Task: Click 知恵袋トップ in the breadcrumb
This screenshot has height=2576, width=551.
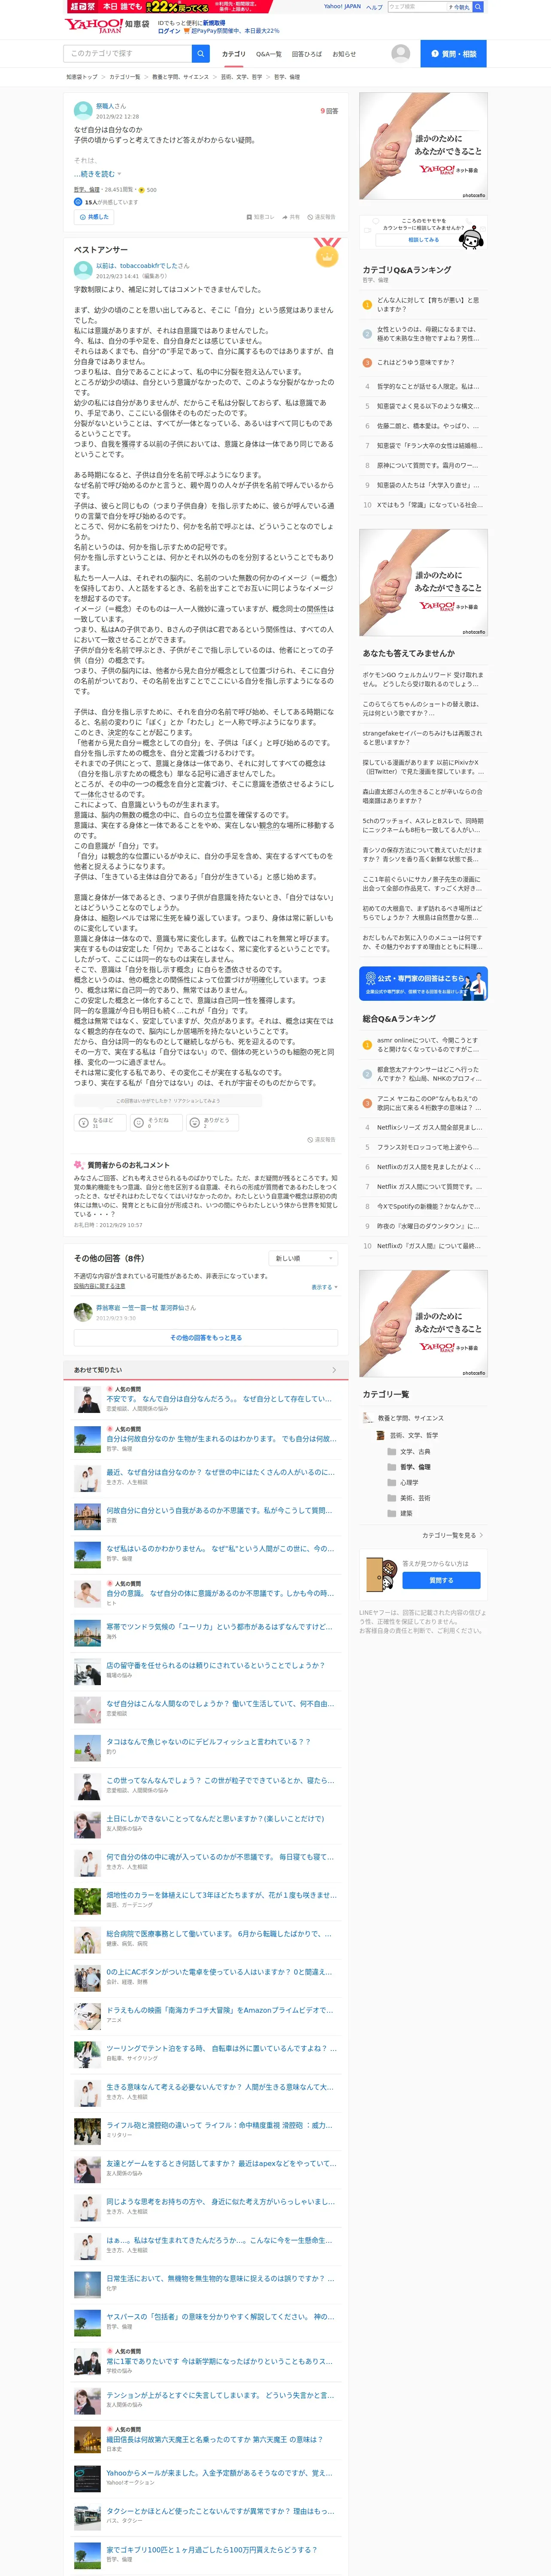Action: tap(82, 77)
